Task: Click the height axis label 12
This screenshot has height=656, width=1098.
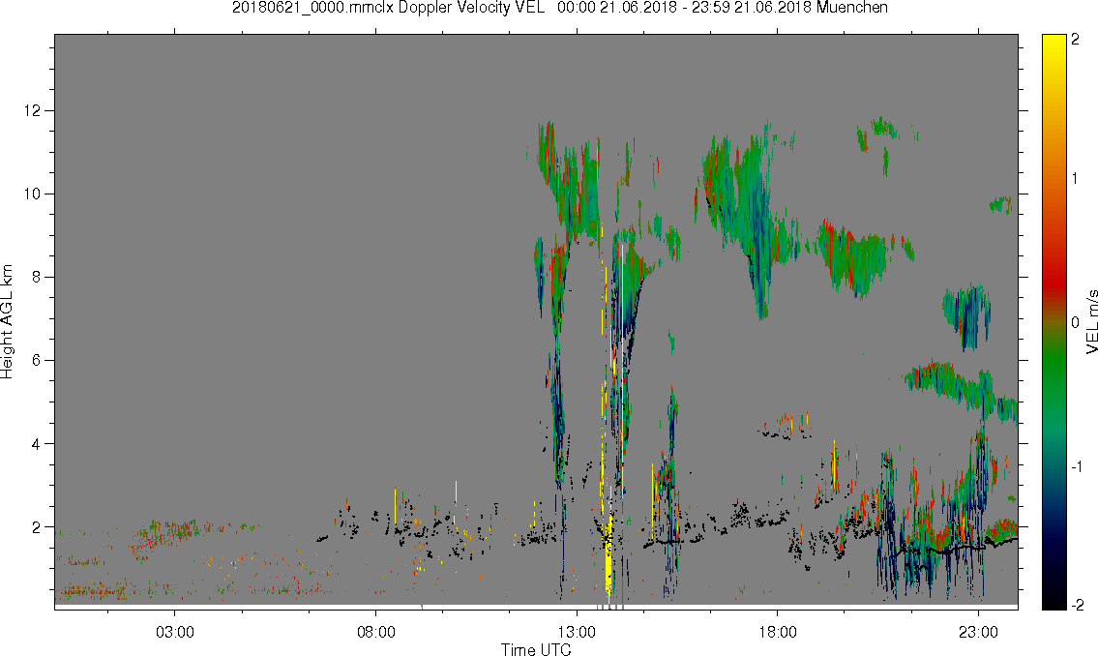Action: (x=32, y=110)
